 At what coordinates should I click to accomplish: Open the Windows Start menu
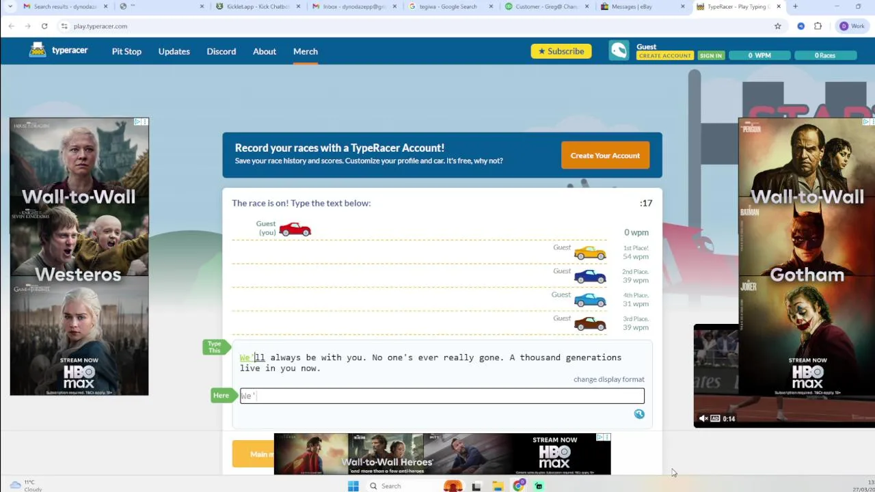click(353, 486)
